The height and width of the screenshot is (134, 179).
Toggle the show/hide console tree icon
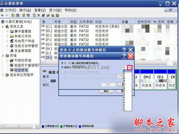pos(18,15)
